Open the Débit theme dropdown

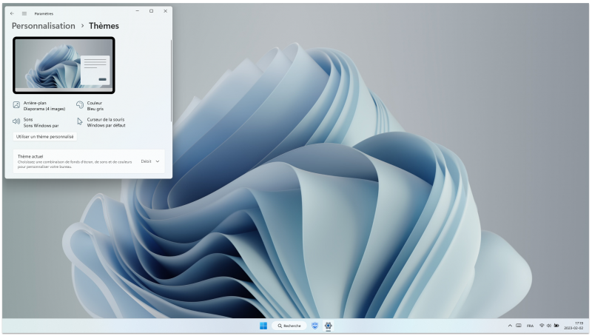(147, 161)
